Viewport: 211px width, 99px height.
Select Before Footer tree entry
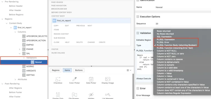15,92
